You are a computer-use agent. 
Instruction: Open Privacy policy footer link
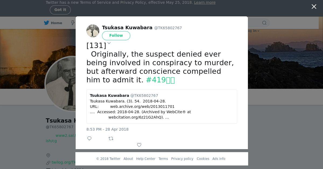click(x=182, y=159)
